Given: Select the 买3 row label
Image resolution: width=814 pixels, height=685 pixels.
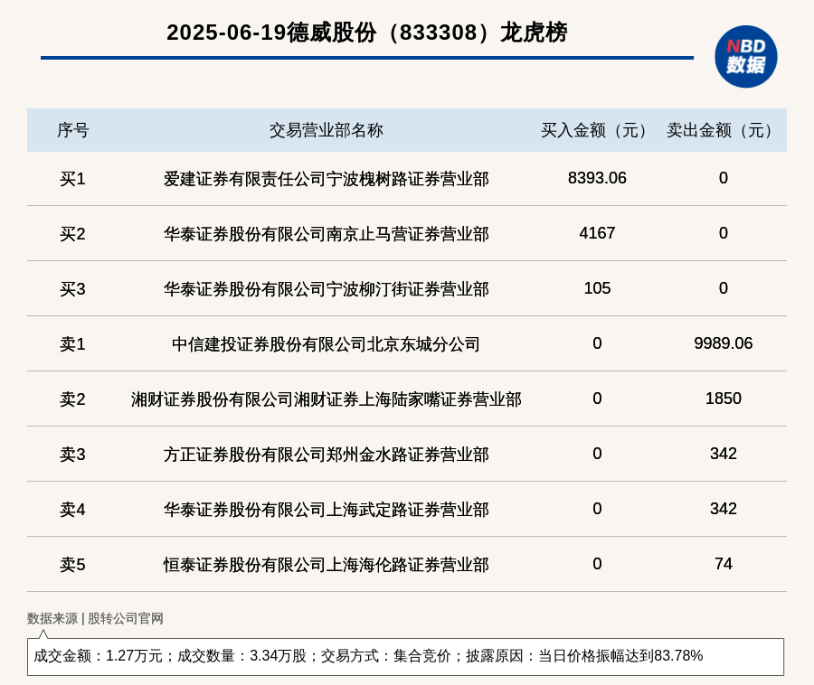Looking at the screenshot, I should [72, 289].
